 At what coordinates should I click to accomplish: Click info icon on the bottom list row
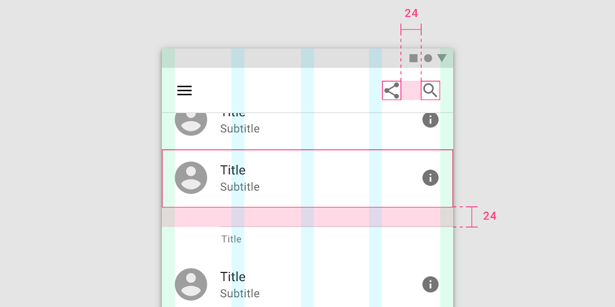[x=430, y=284]
